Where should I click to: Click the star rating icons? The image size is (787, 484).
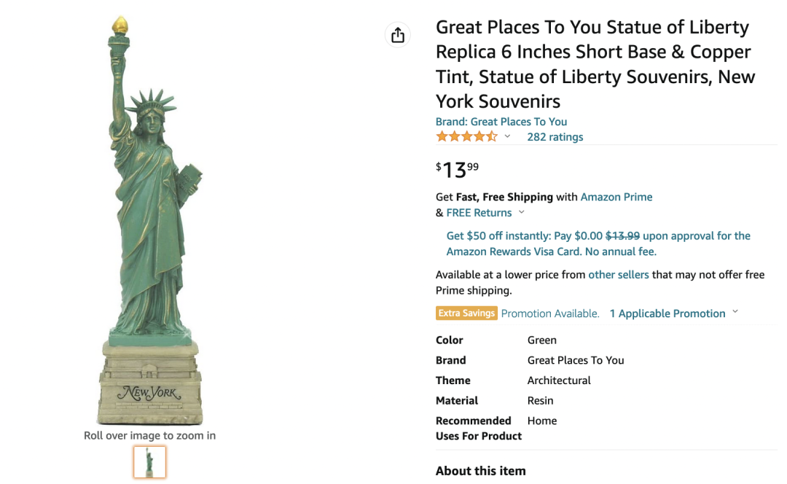(466, 137)
